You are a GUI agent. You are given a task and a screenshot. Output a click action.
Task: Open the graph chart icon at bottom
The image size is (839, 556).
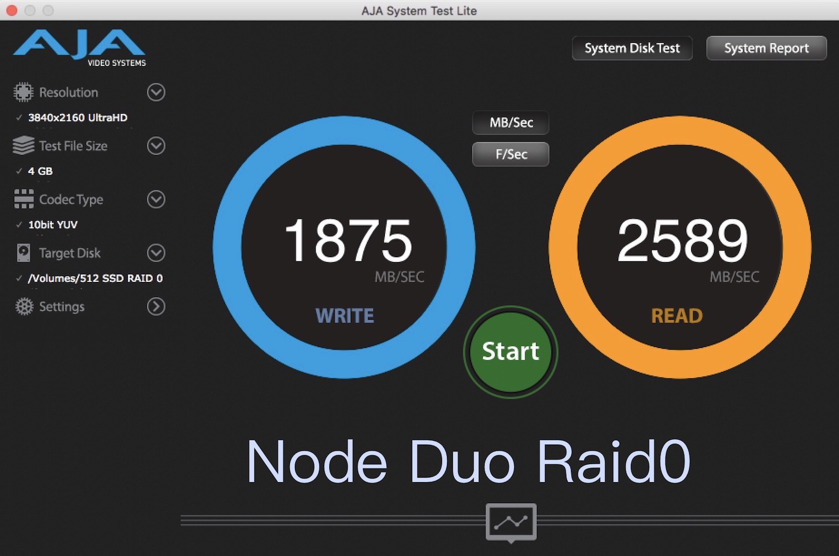click(x=511, y=522)
